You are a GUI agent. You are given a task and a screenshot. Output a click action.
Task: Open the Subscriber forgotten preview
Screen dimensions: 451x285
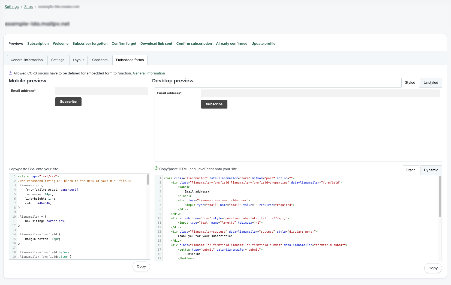coord(90,44)
